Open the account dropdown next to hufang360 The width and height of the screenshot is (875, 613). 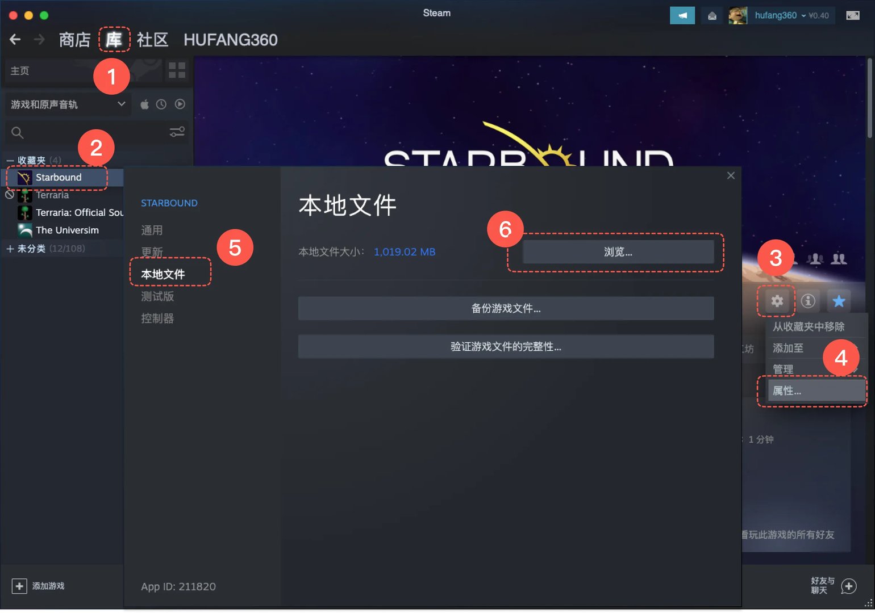tap(805, 15)
